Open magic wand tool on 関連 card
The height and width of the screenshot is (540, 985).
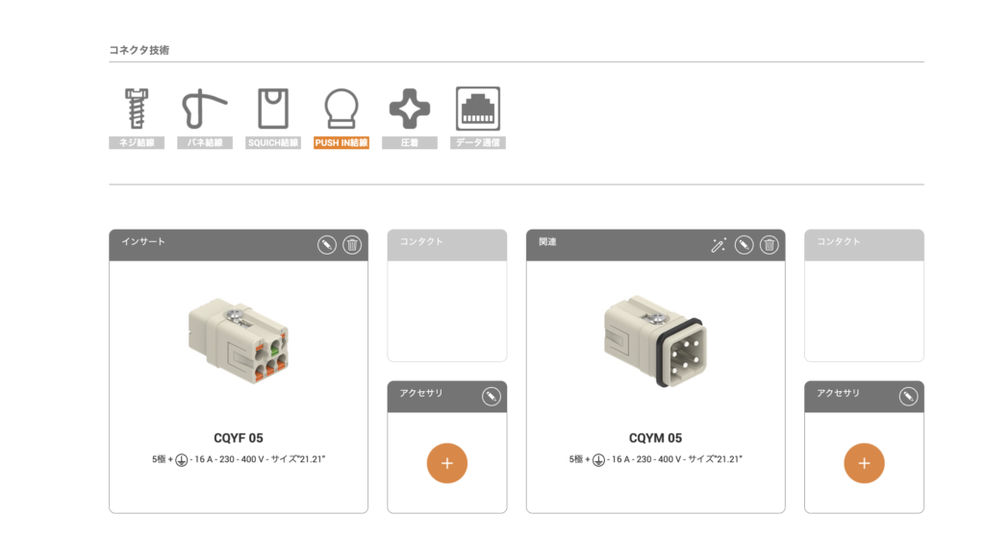point(719,245)
